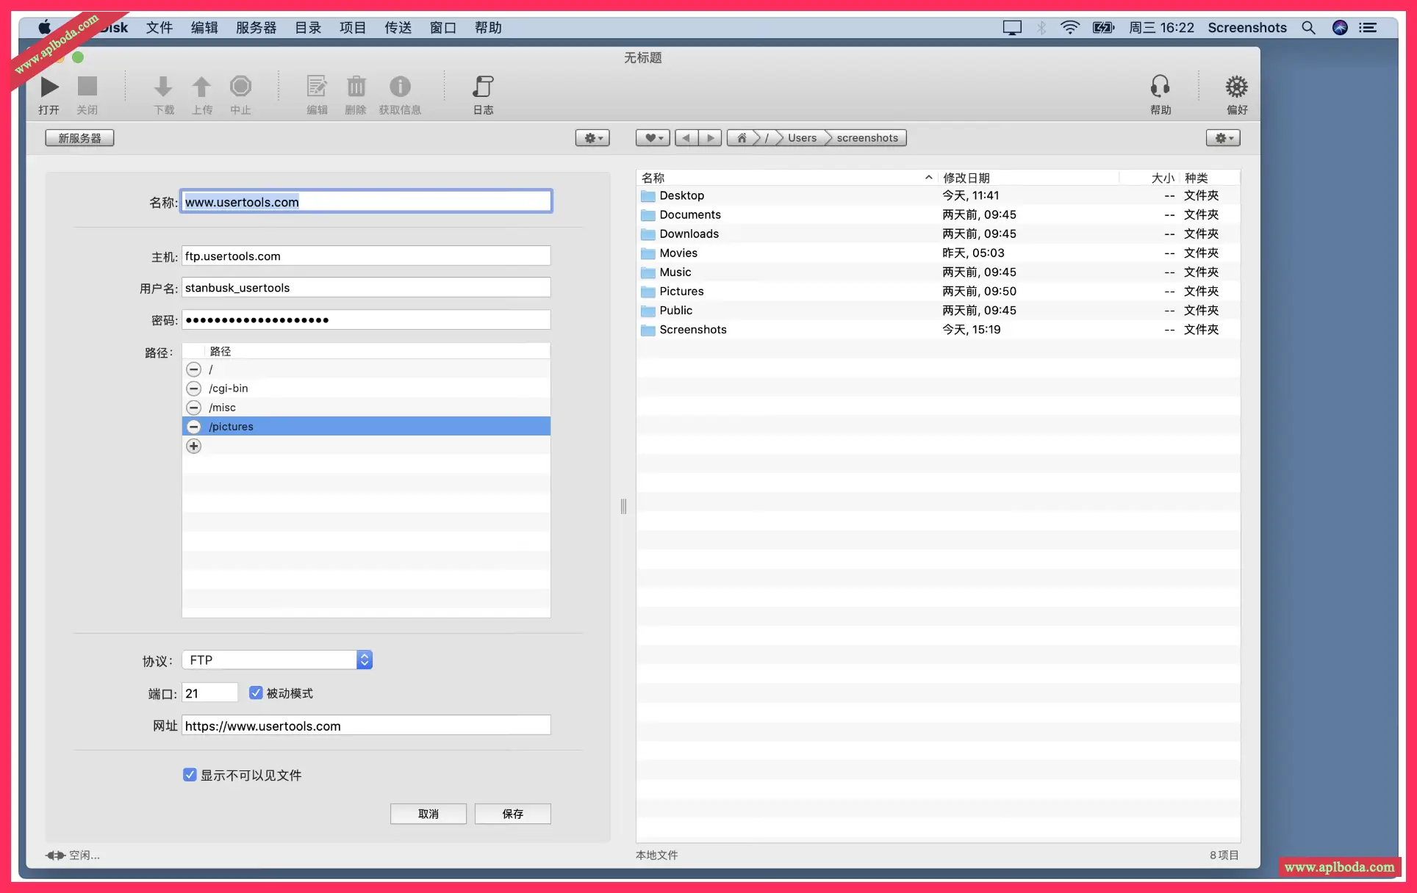Open the Edit (编辑) menu
This screenshot has height=893, width=1417.
[x=204, y=28]
